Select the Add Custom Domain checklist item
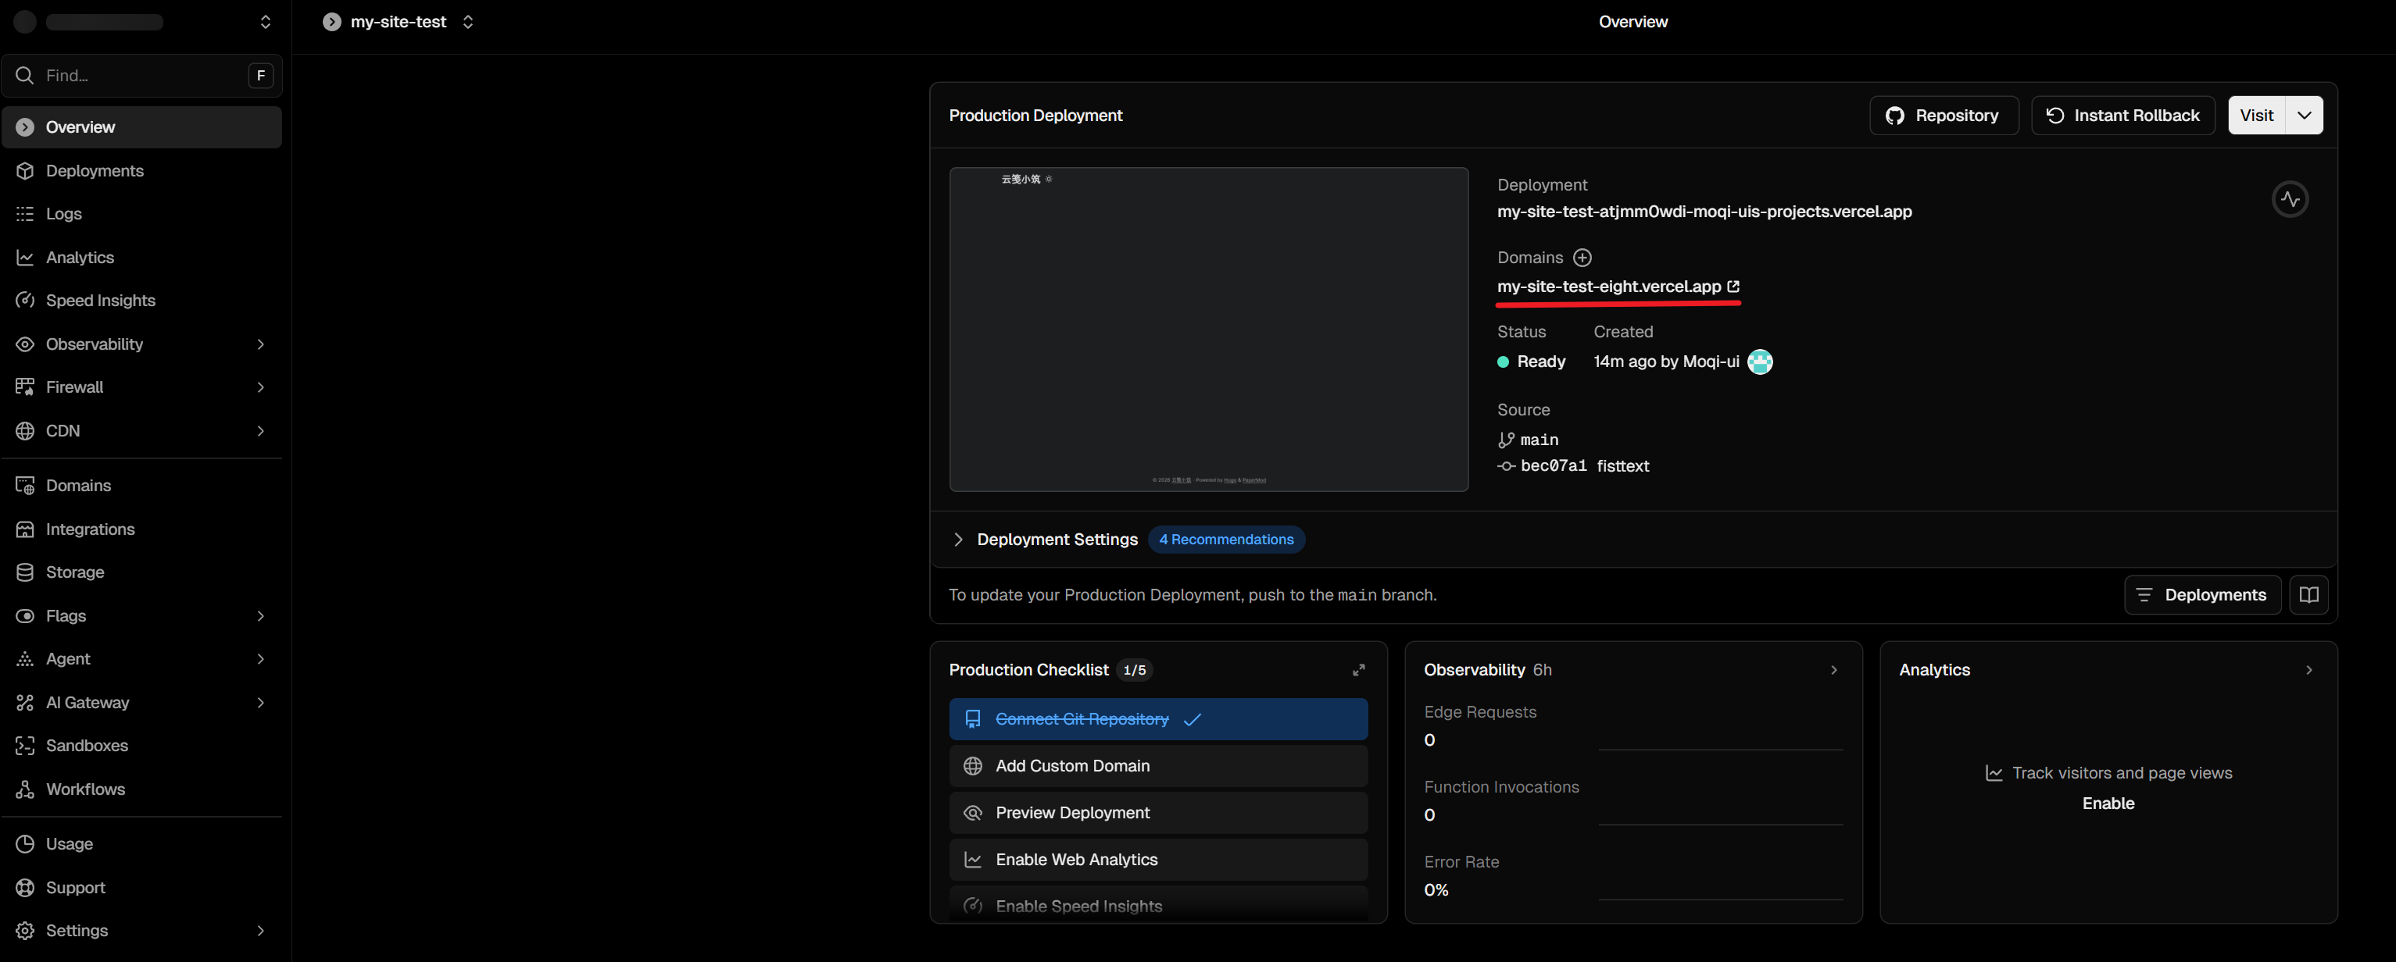The width and height of the screenshot is (2396, 962). point(1158,766)
